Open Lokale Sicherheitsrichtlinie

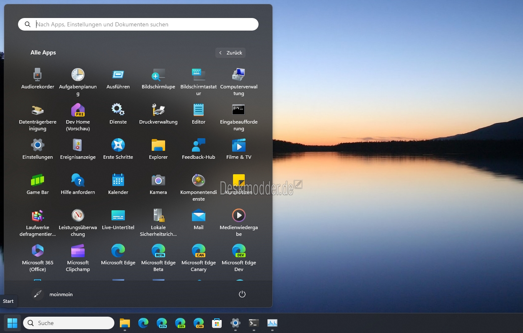coord(158,222)
